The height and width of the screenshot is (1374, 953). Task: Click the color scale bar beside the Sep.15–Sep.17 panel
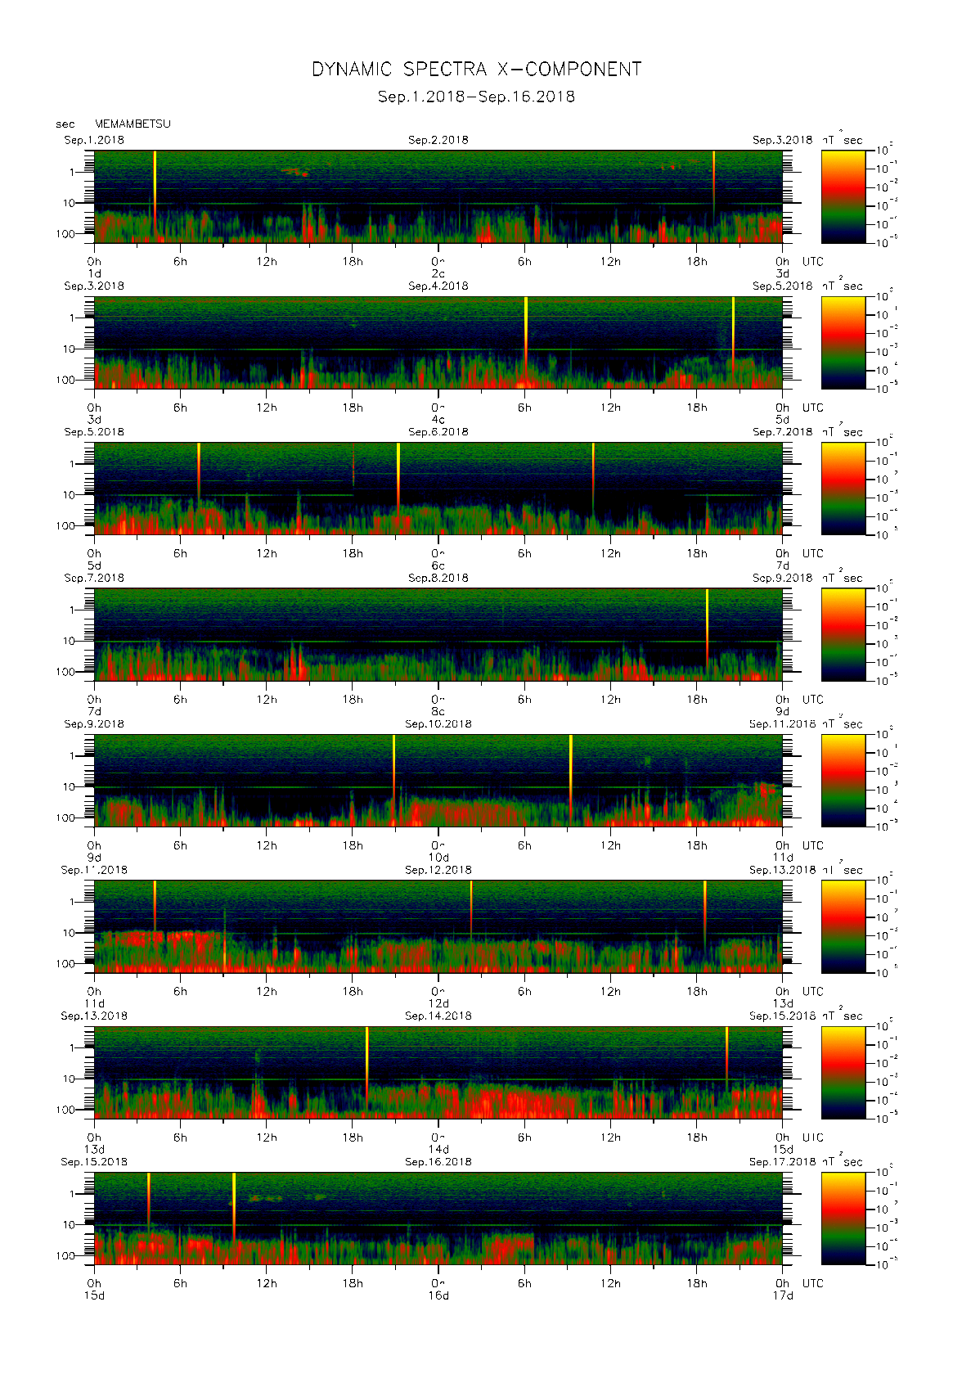point(843,1219)
